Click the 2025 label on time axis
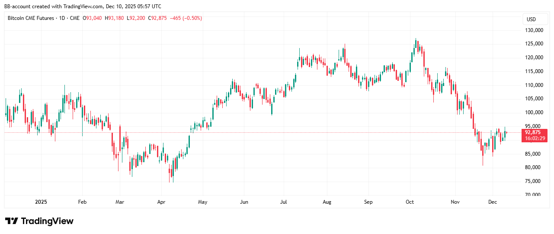Screen dimensions: 554x234 (x=41, y=202)
